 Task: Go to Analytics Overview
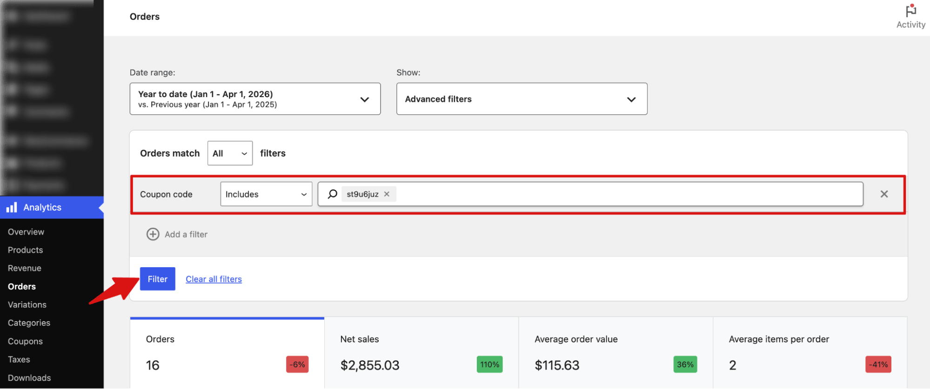(26, 232)
